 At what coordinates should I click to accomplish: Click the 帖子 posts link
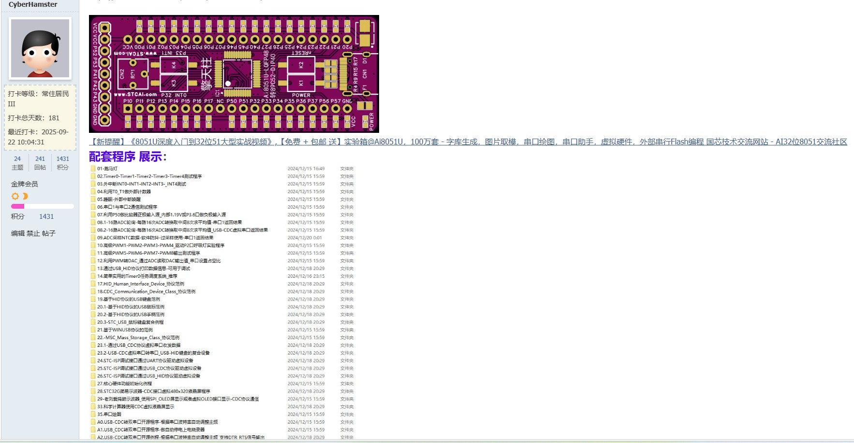[x=49, y=233]
